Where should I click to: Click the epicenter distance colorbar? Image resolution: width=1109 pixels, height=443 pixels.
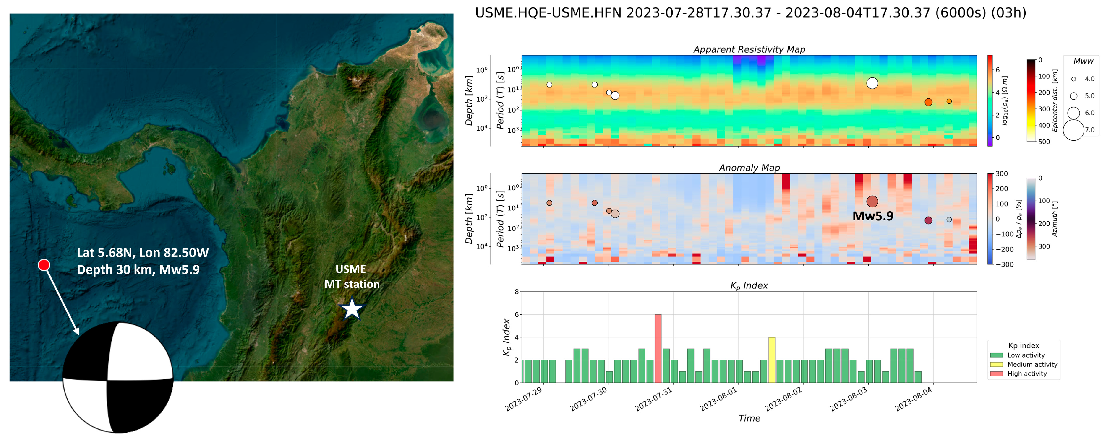(1031, 100)
